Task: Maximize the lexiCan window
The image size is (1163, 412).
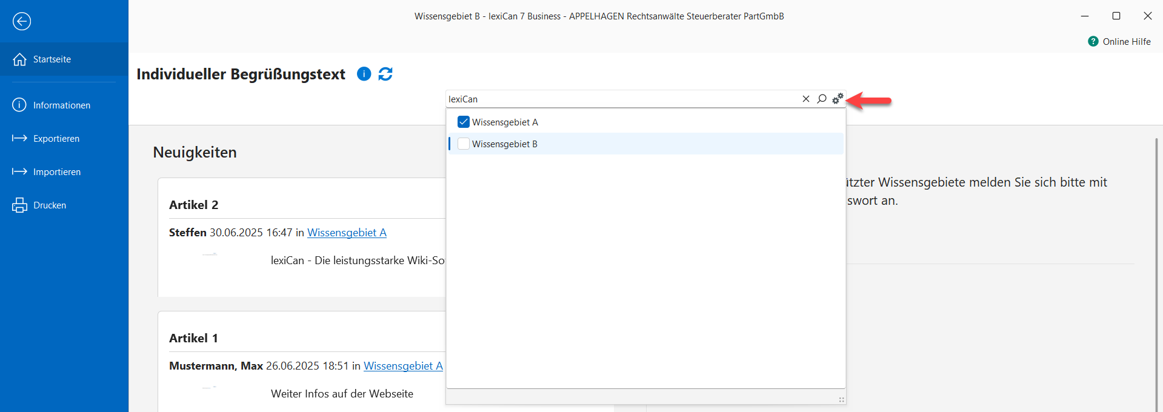Action: [1116, 16]
